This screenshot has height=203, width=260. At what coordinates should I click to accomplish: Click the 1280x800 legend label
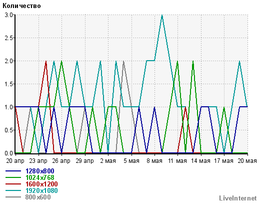[40, 171]
